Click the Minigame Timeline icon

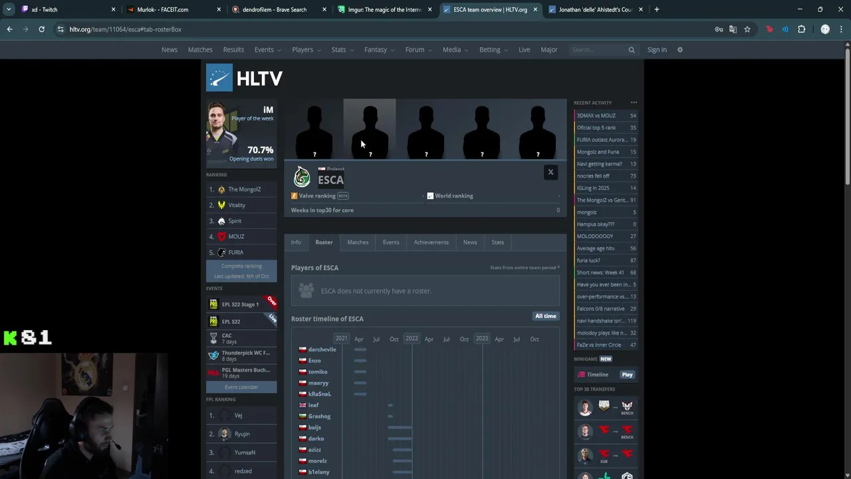(581, 375)
